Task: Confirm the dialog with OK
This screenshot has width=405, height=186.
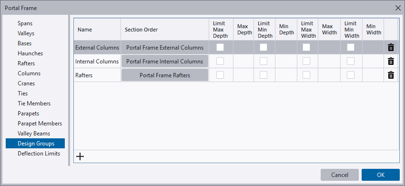Action: [381, 175]
